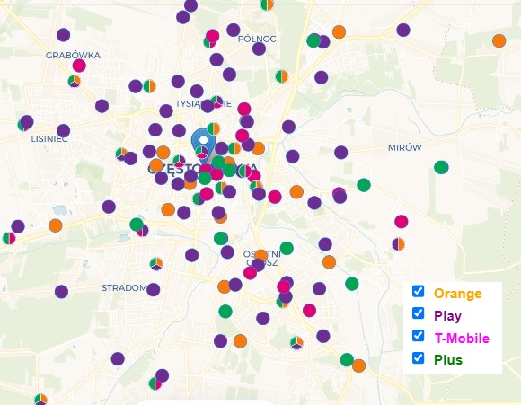This screenshot has width=521, height=405.
Task: Select the purple marker directly above LISINIEC label
Action: click(64, 130)
